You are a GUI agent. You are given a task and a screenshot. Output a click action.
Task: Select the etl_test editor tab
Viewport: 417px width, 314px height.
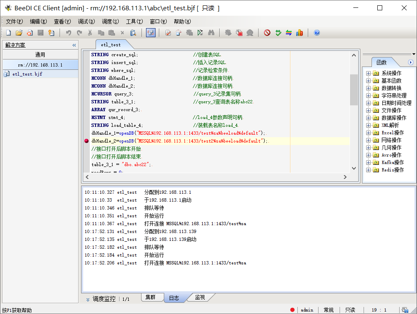(110, 45)
